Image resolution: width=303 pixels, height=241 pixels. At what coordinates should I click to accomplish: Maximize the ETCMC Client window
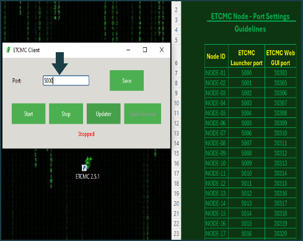coord(145,50)
